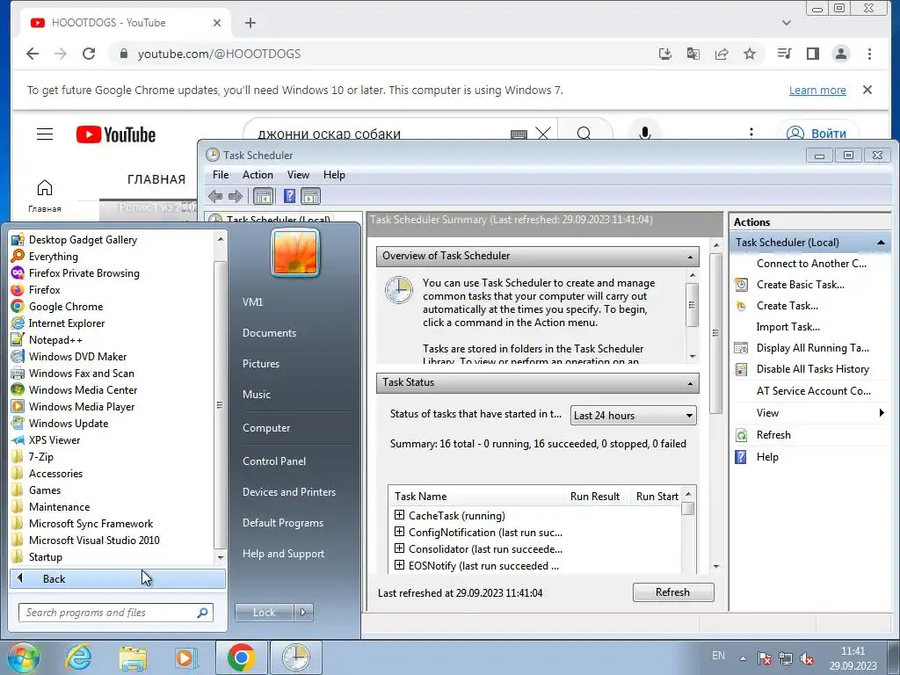Expand the ConfigNotification task row
This screenshot has width=900, height=675.
(400, 532)
